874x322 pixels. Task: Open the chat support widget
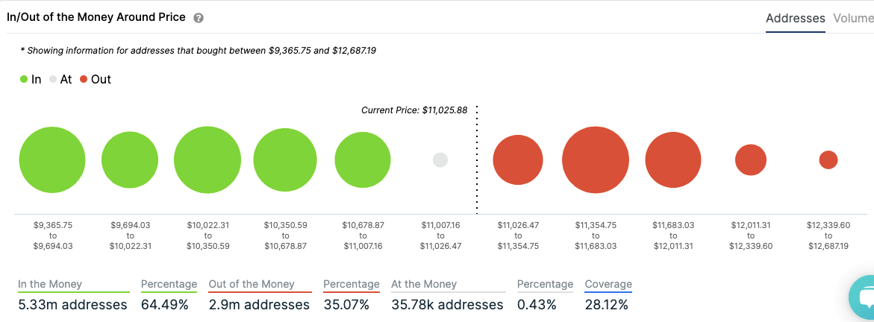862,297
